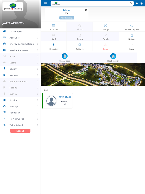This screenshot has height=194, width=145.
Task: Click the Balance label link
Action: (67, 10)
